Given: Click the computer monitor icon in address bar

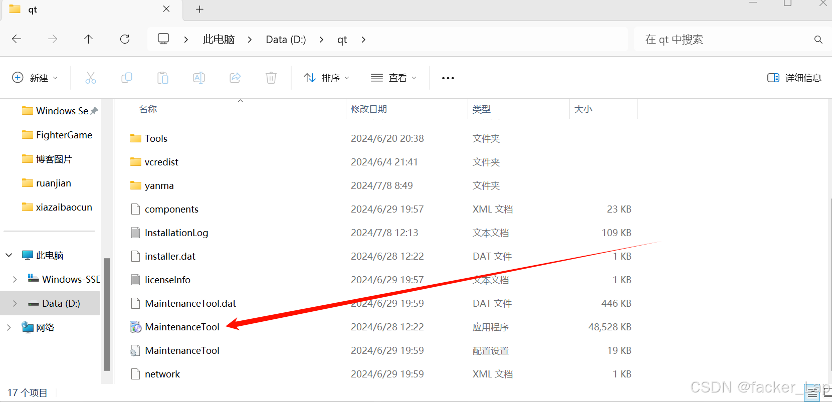Looking at the screenshot, I should 163,39.
